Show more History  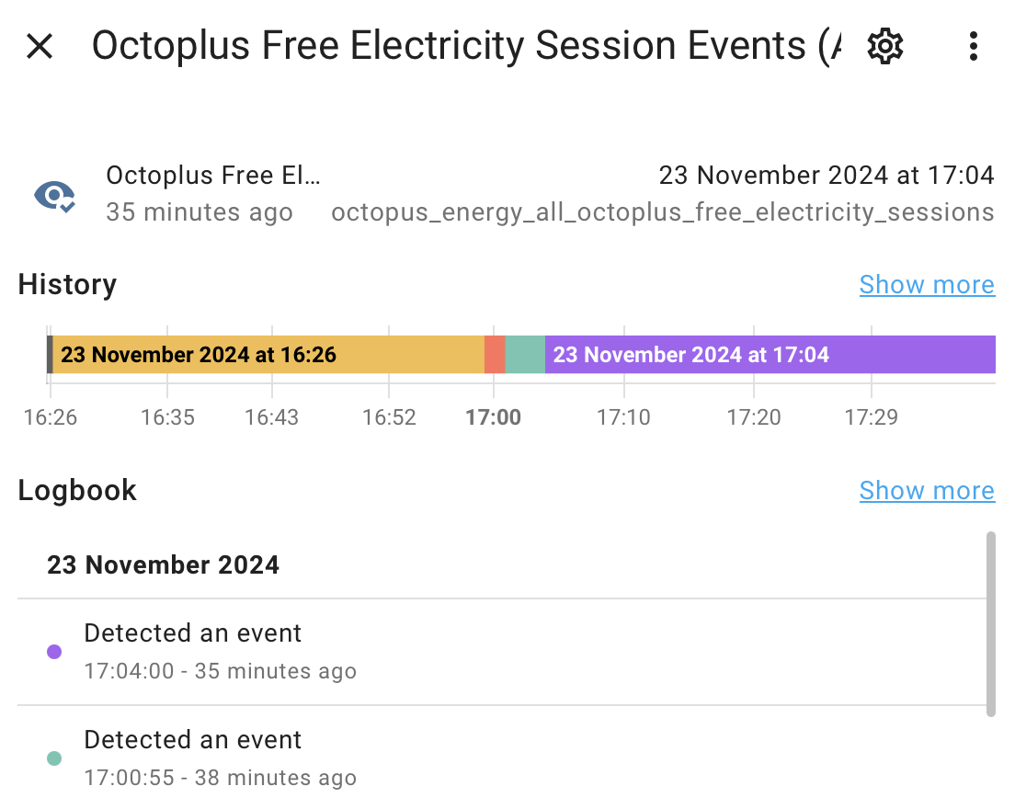(927, 285)
